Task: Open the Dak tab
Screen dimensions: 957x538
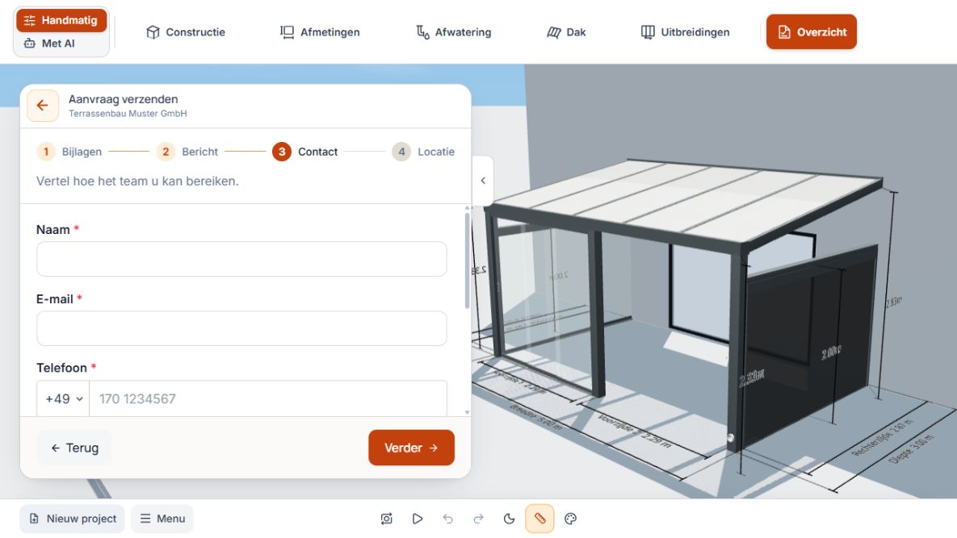Action: [x=566, y=32]
